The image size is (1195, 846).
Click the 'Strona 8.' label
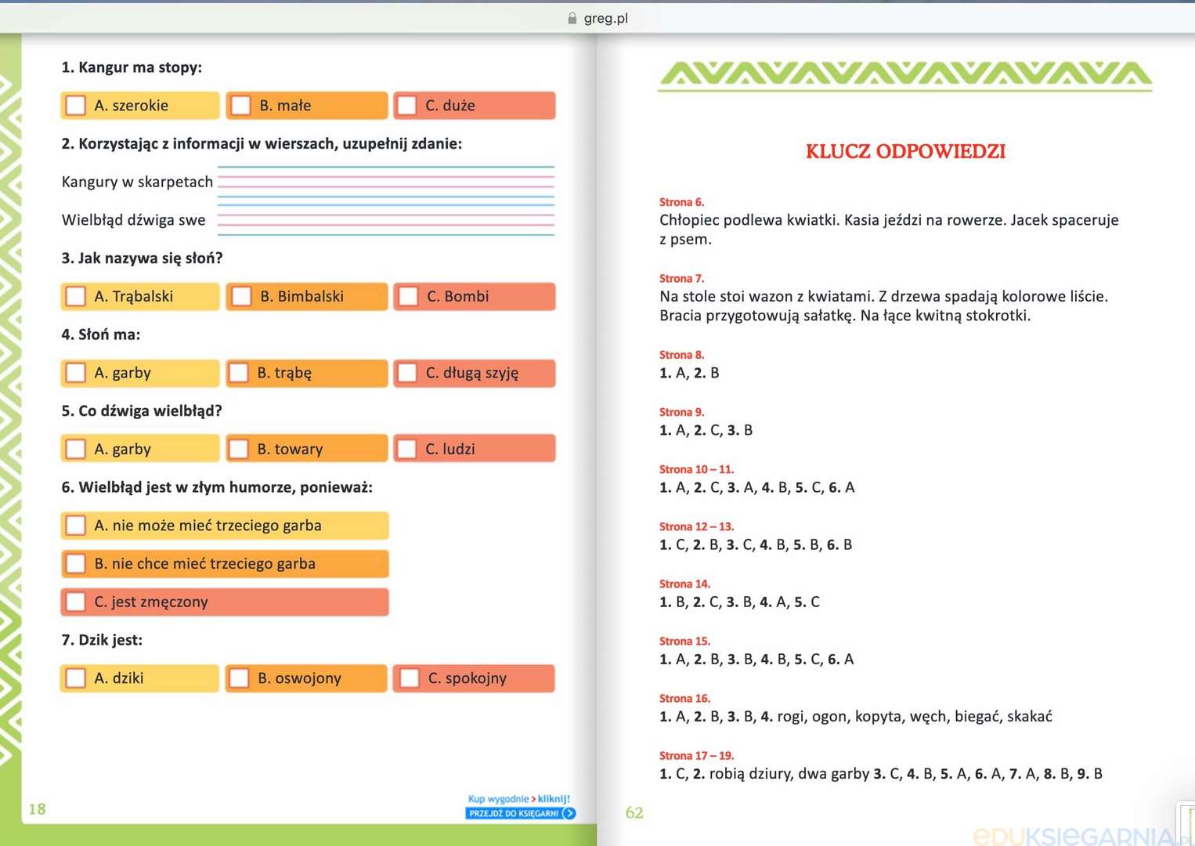tap(681, 355)
